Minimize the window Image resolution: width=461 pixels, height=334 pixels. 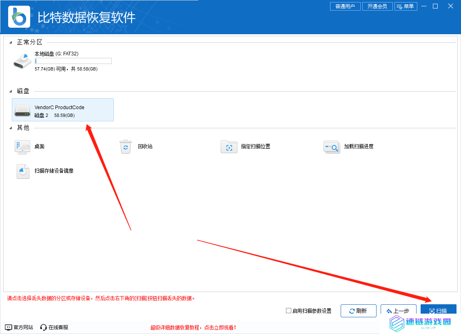tap(423, 6)
